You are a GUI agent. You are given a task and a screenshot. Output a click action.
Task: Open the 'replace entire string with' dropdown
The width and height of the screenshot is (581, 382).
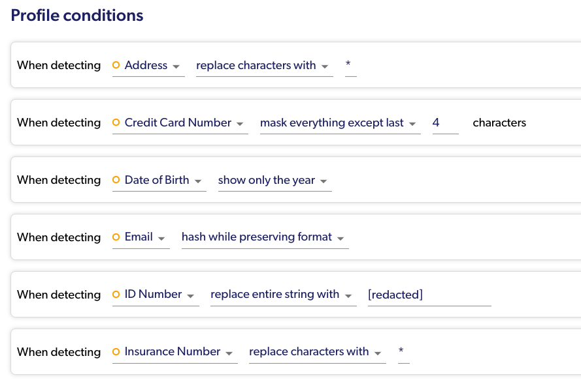click(x=282, y=295)
